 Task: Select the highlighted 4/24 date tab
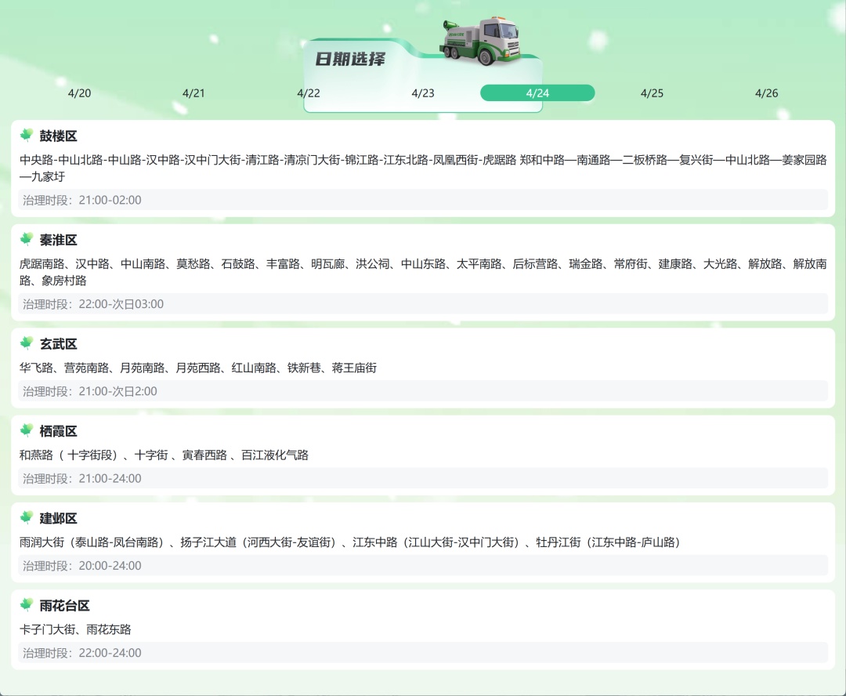pyautogui.click(x=537, y=92)
